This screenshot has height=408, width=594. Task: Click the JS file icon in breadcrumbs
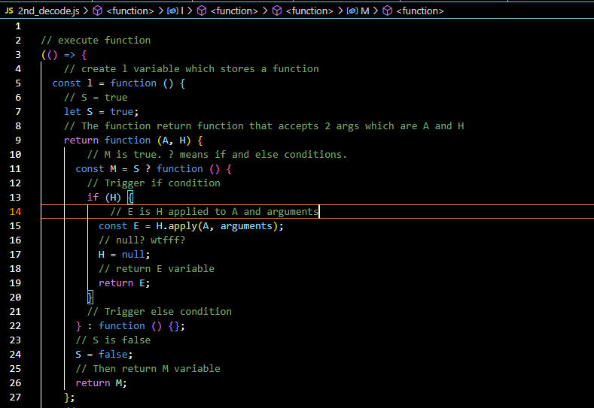(9, 11)
